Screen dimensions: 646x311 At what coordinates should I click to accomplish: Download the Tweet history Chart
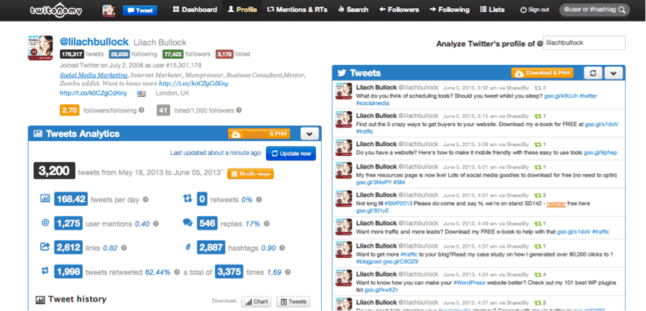256,301
